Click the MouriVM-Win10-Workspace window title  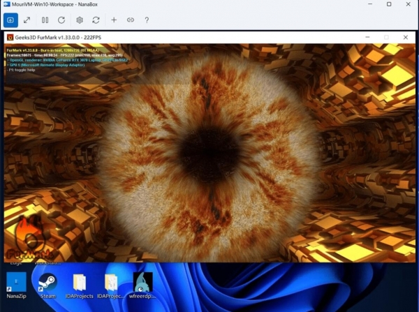54,4
